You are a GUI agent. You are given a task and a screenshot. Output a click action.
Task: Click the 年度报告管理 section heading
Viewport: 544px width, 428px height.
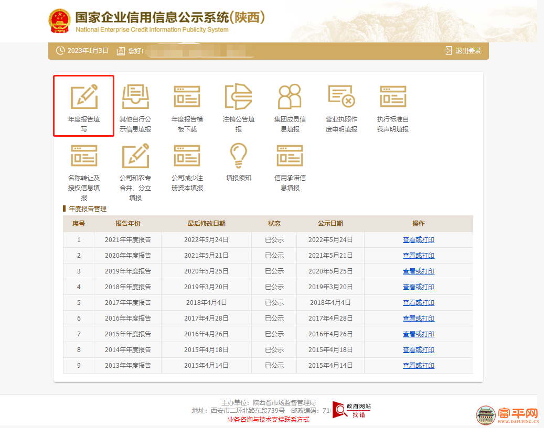click(88, 208)
